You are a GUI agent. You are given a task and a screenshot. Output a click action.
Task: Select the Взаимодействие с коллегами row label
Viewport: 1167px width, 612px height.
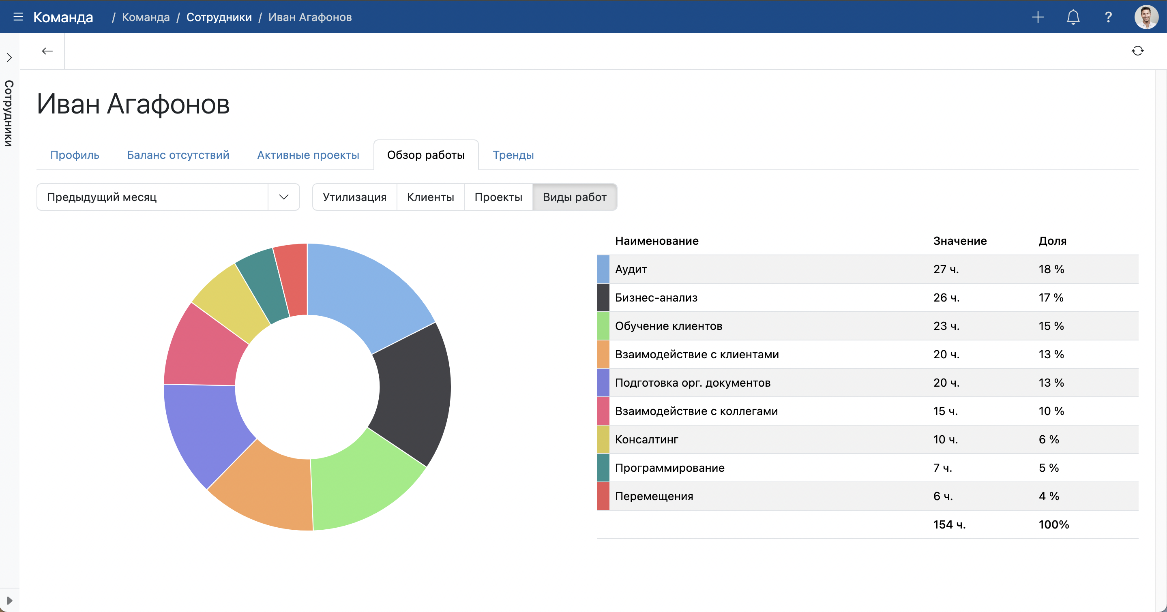point(696,411)
